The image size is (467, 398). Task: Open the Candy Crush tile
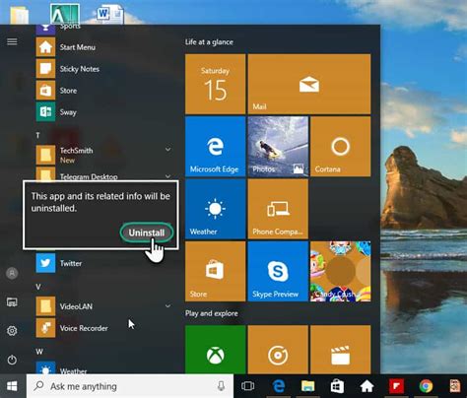[x=340, y=271]
